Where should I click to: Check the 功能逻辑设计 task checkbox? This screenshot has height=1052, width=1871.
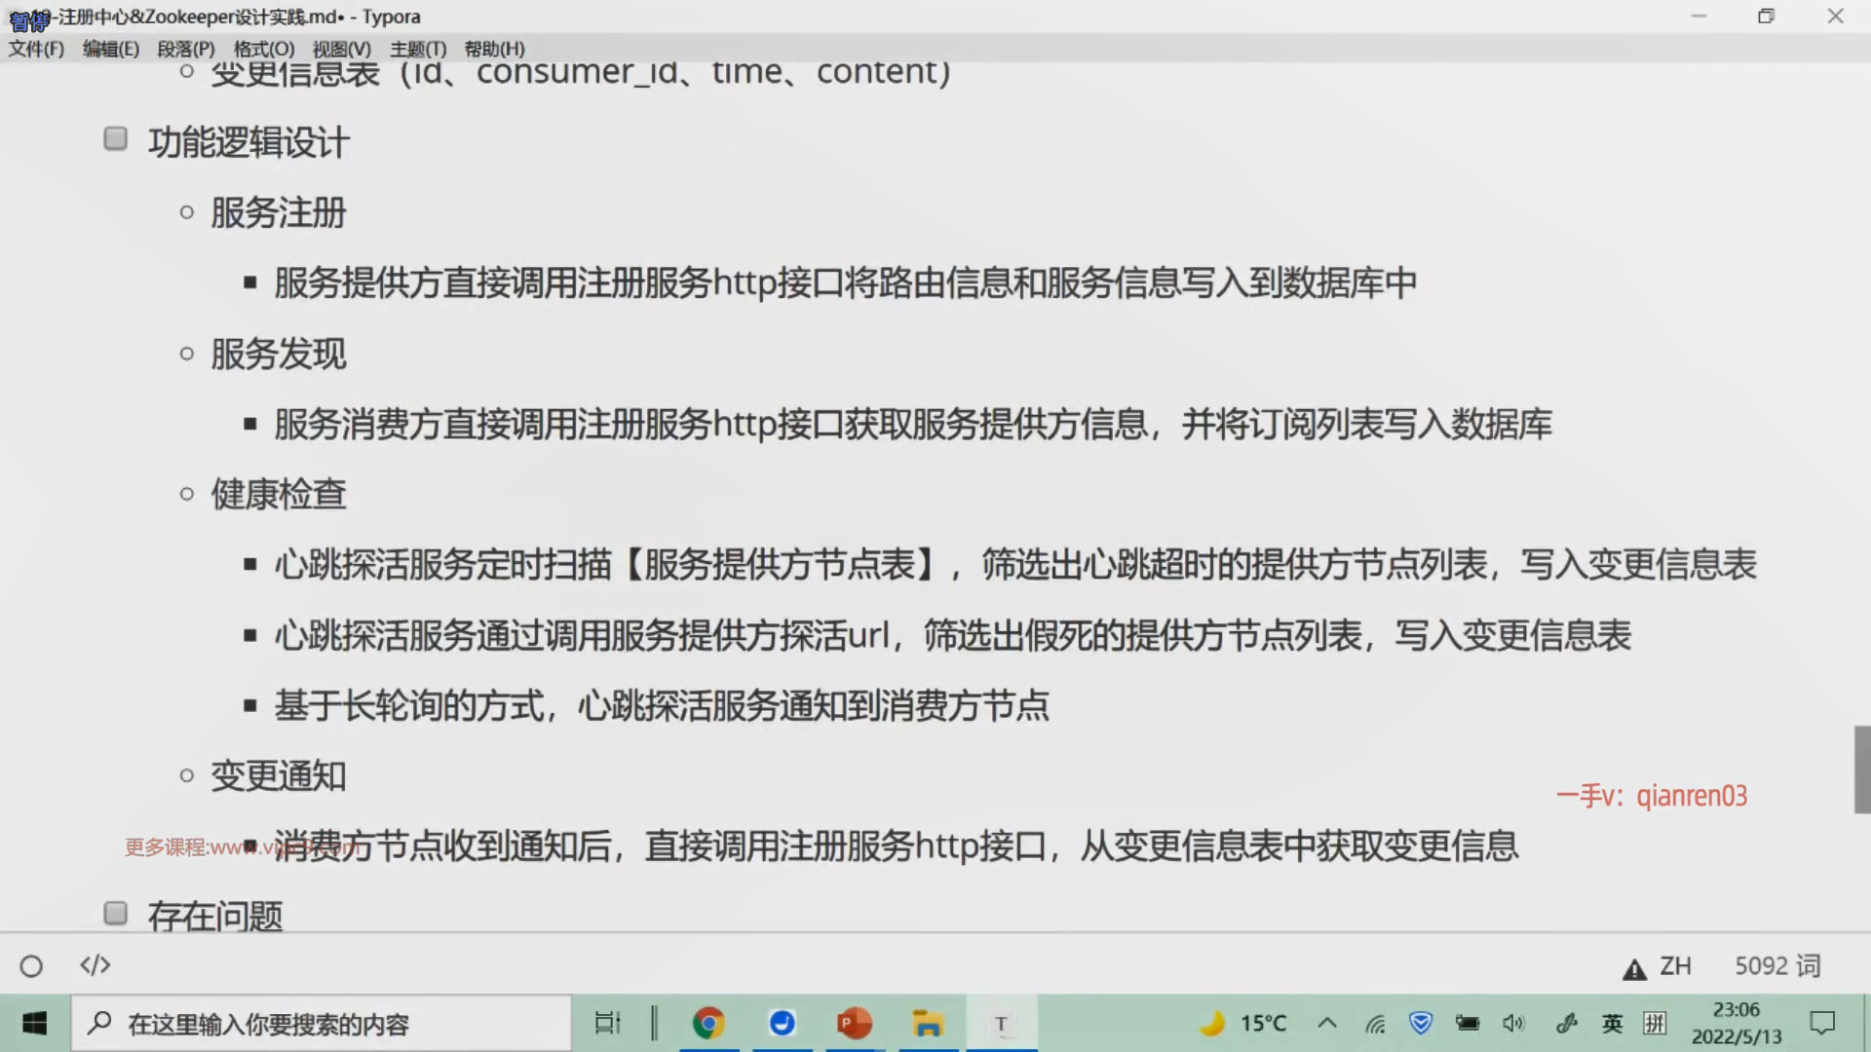[x=116, y=139]
